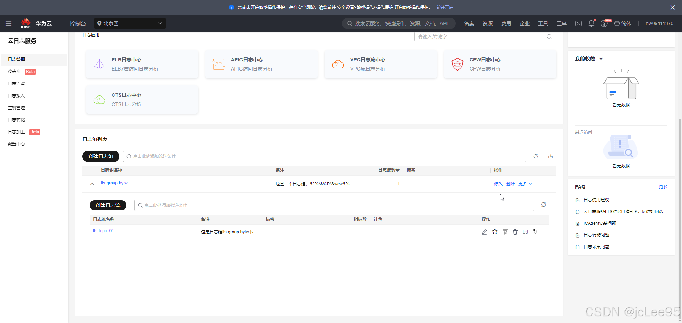
Task: Click the CTS log center cloud icon
Action: [99, 100]
